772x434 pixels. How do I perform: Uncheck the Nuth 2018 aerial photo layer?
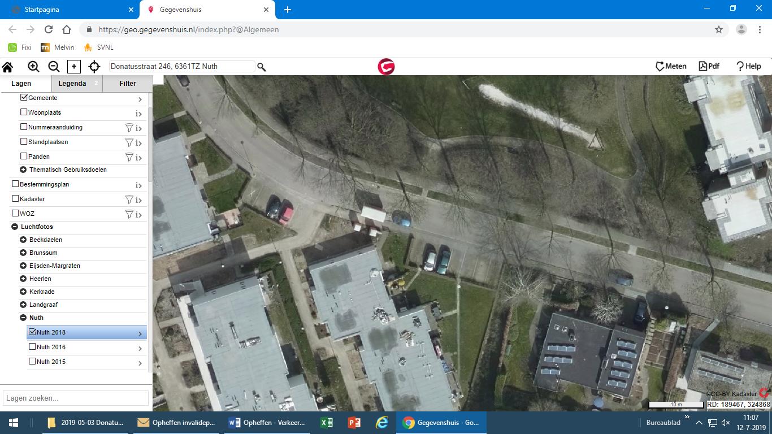(x=32, y=332)
